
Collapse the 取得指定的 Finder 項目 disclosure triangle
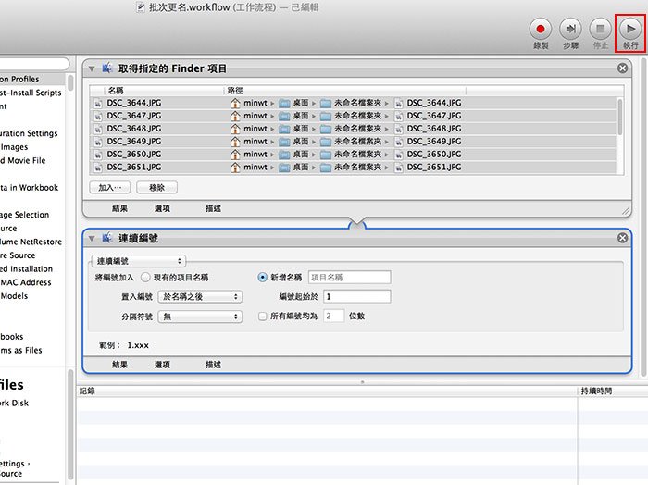click(91, 68)
